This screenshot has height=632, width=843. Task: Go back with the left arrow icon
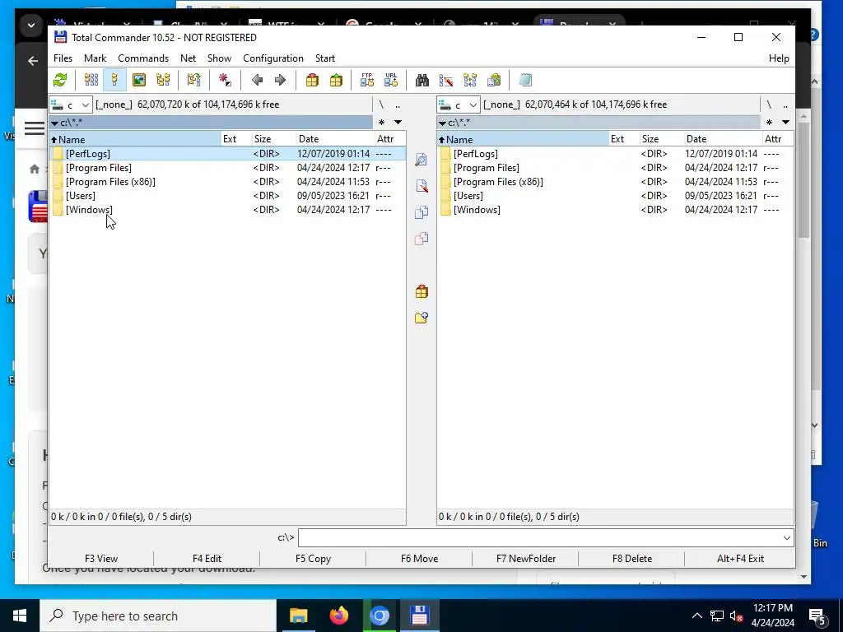coord(257,80)
